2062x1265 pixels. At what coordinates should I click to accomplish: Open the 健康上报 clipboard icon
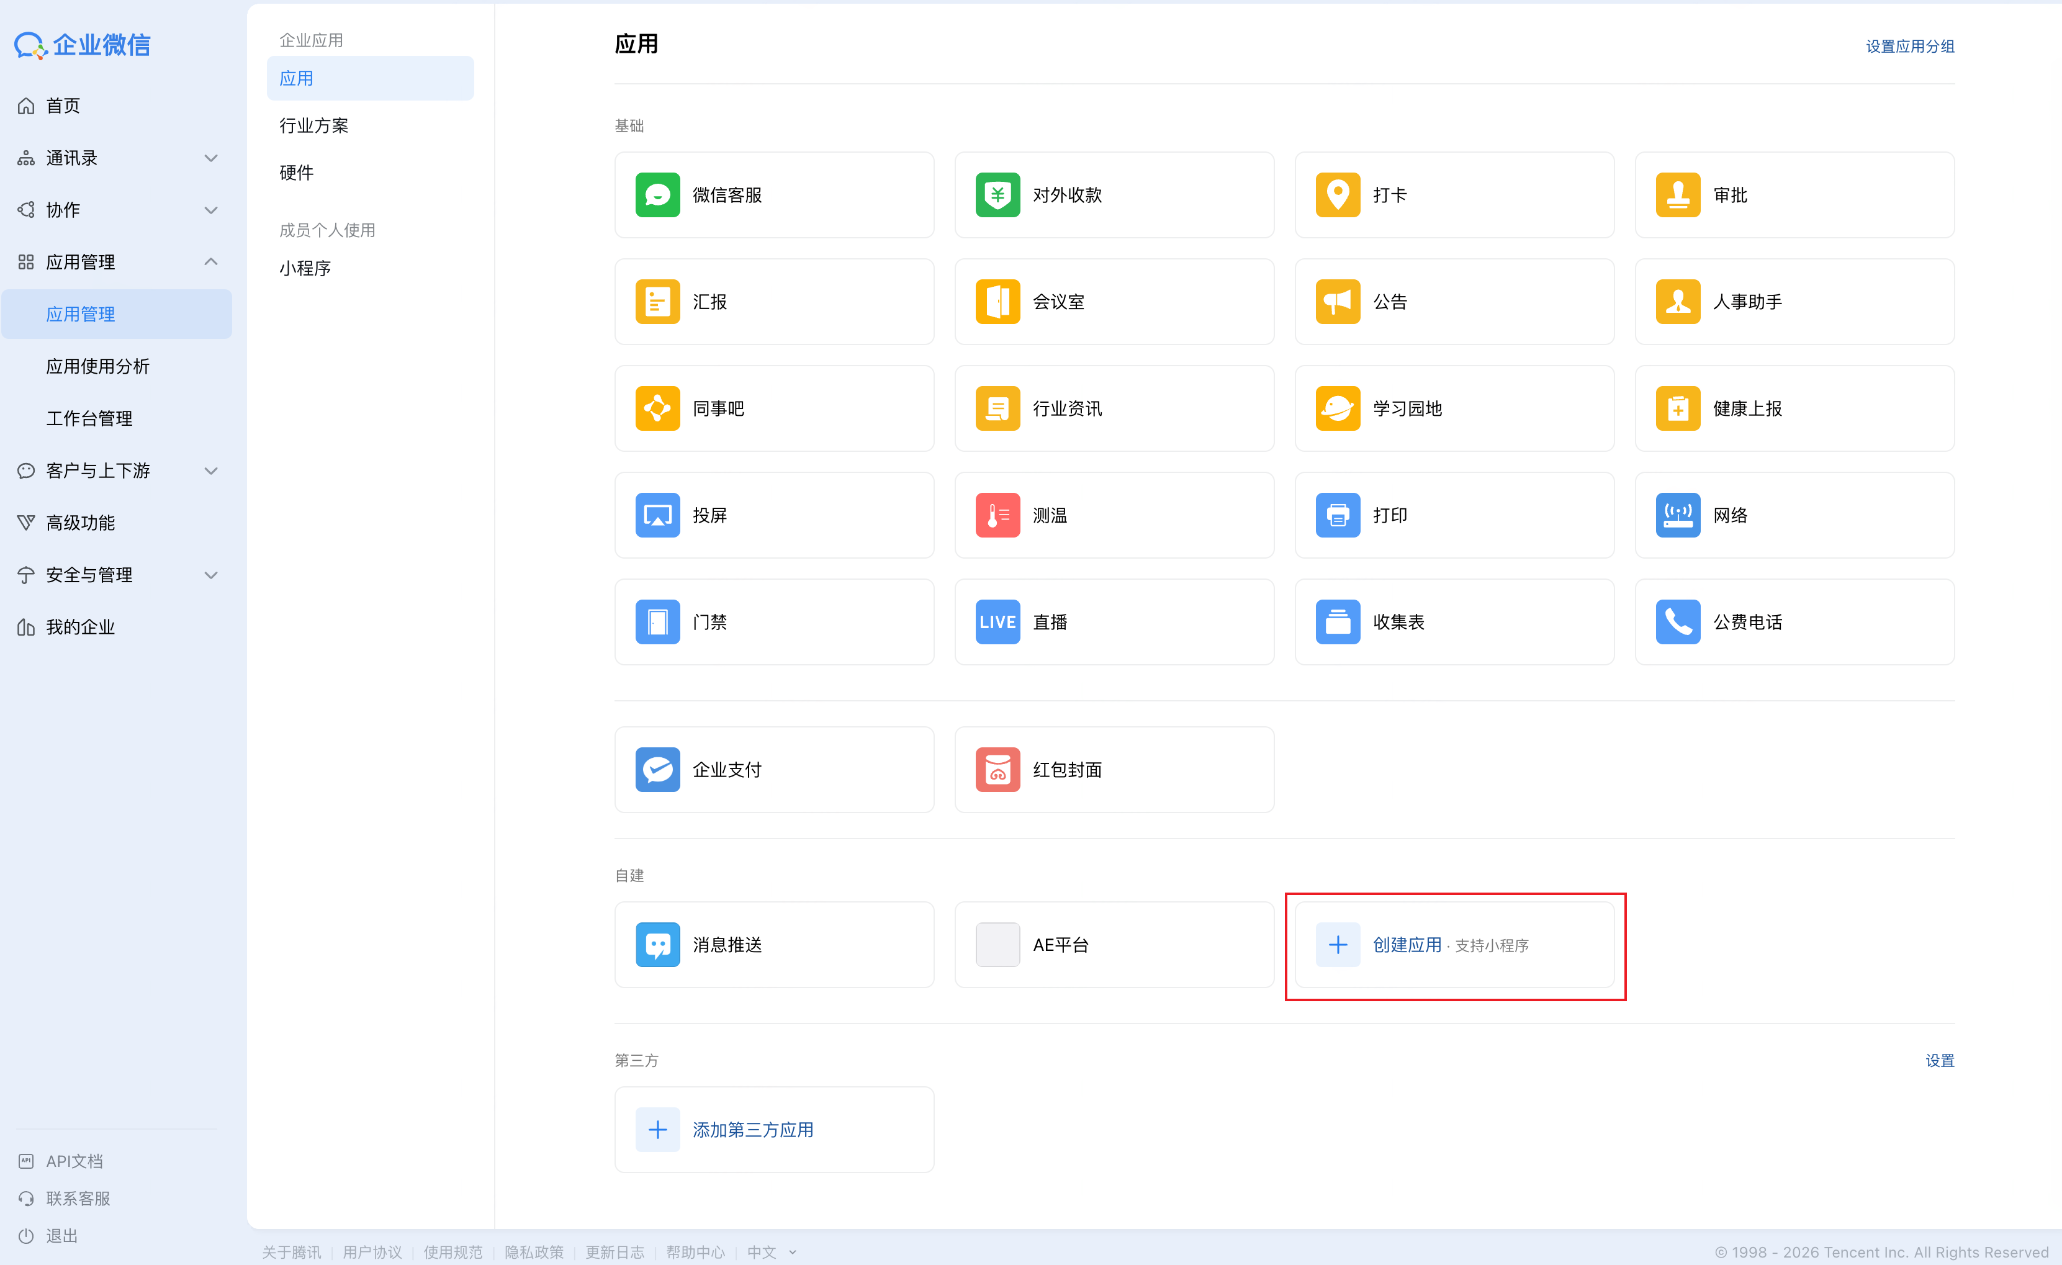click(1678, 408)
